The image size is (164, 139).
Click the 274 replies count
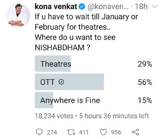point(52,132)
